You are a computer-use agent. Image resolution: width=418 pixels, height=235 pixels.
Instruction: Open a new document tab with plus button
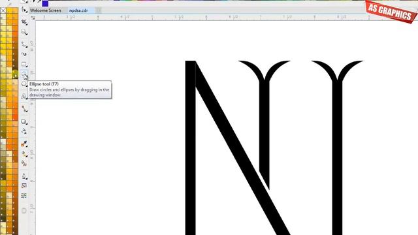[99, 10]
